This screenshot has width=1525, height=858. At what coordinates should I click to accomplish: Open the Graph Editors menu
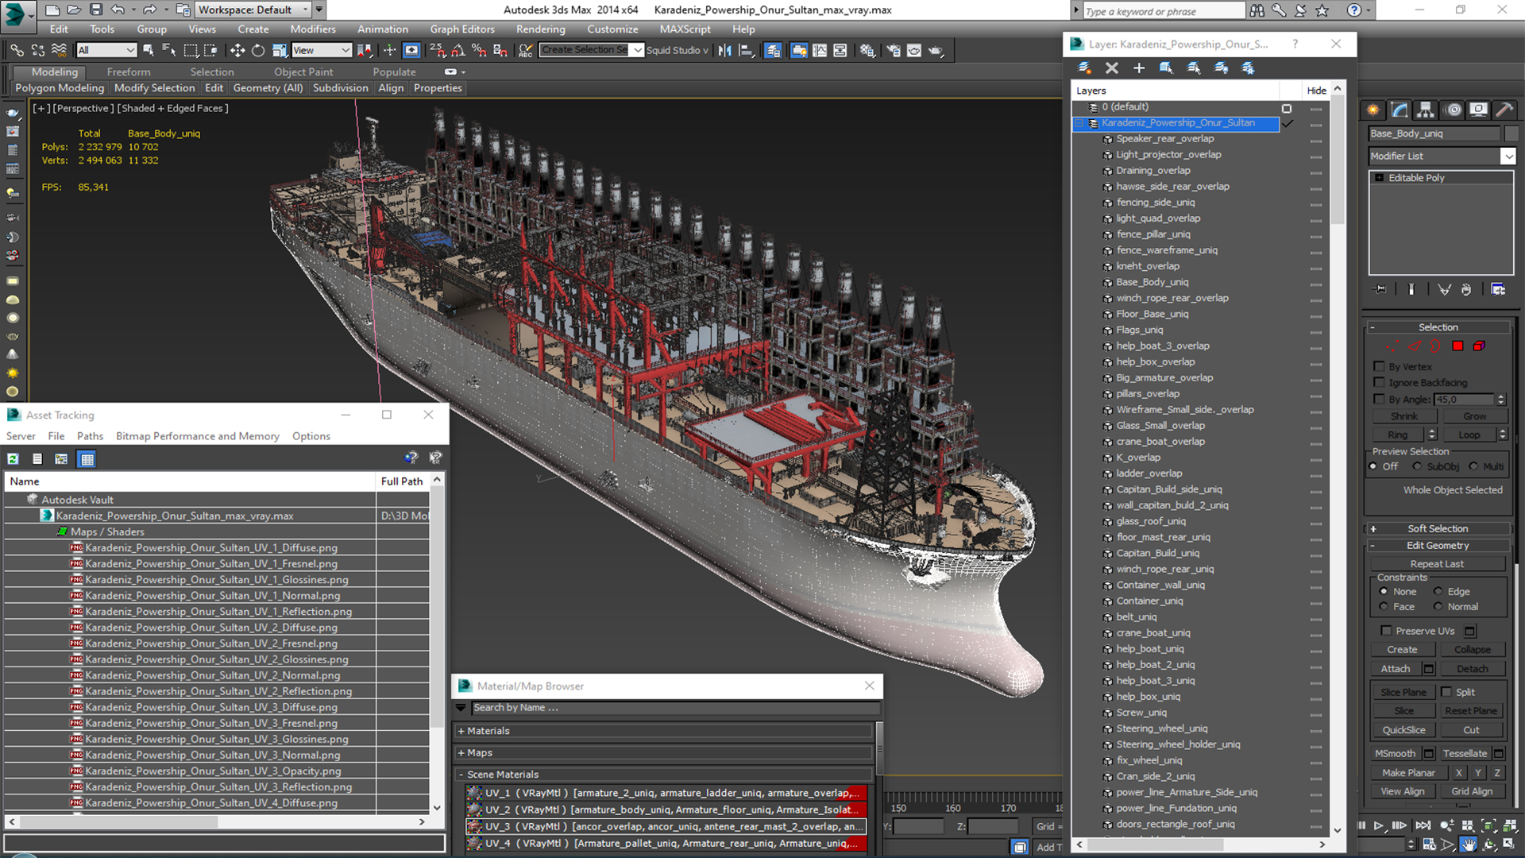462,29
